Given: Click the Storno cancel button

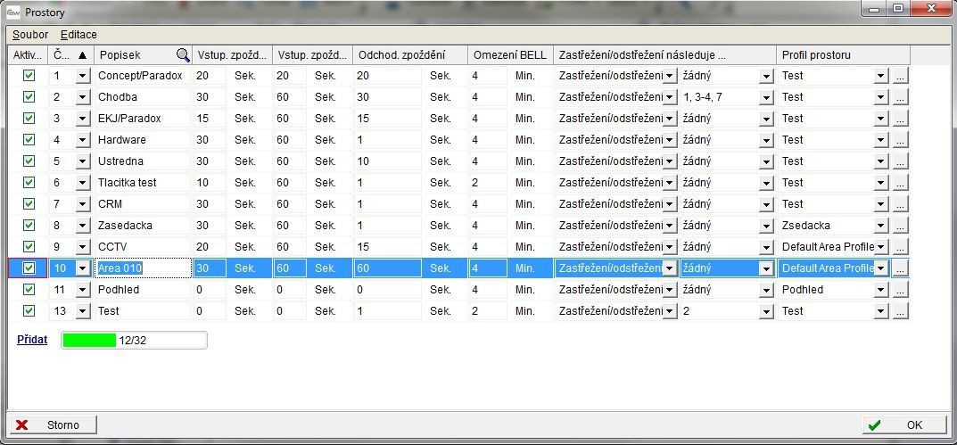Looking at the screenshot, I should [54, 425].
